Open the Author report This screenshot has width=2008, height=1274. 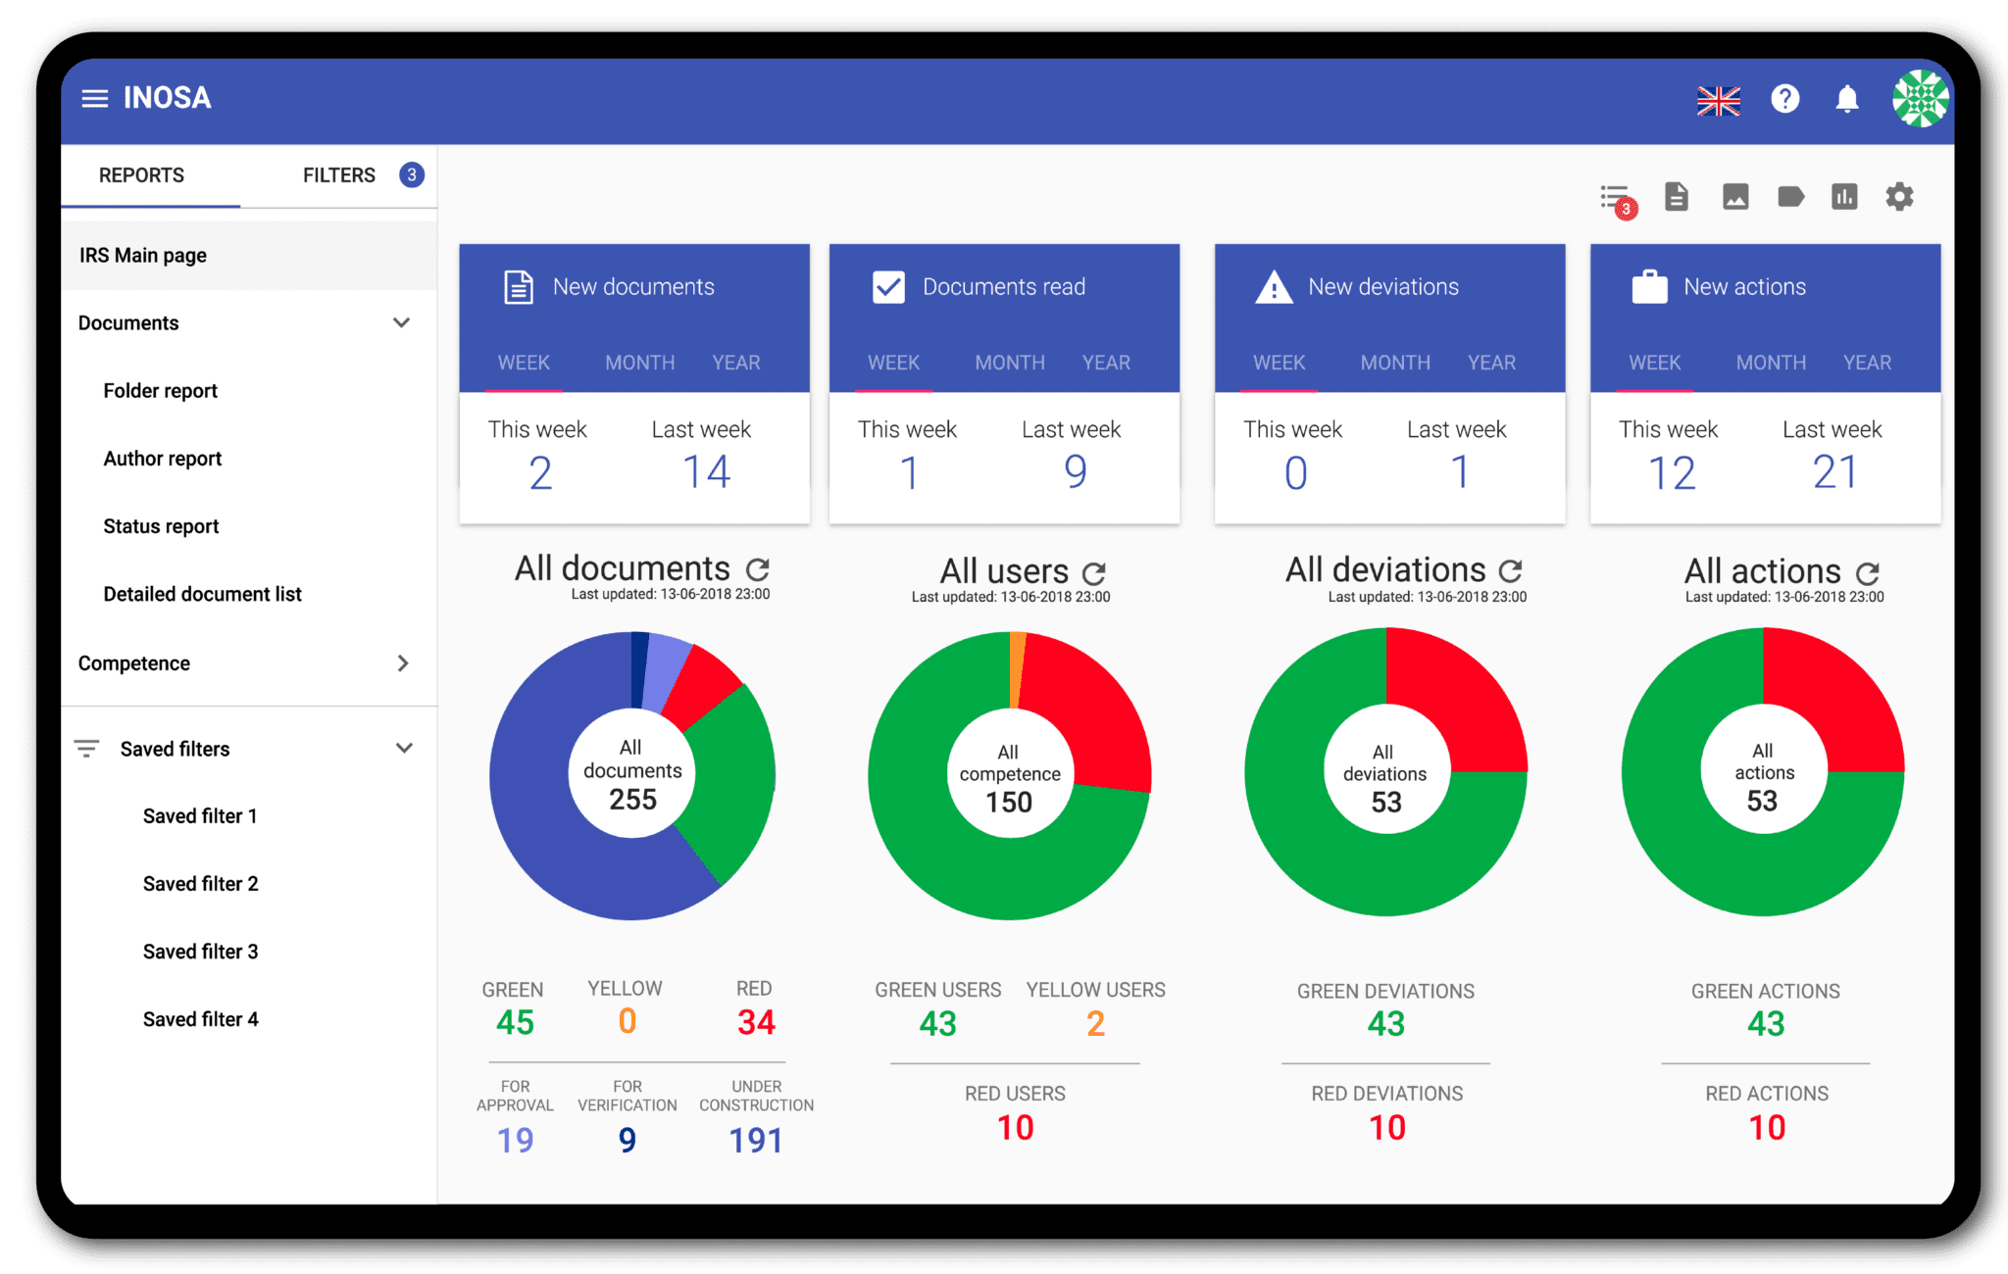[x=162, y=458]
